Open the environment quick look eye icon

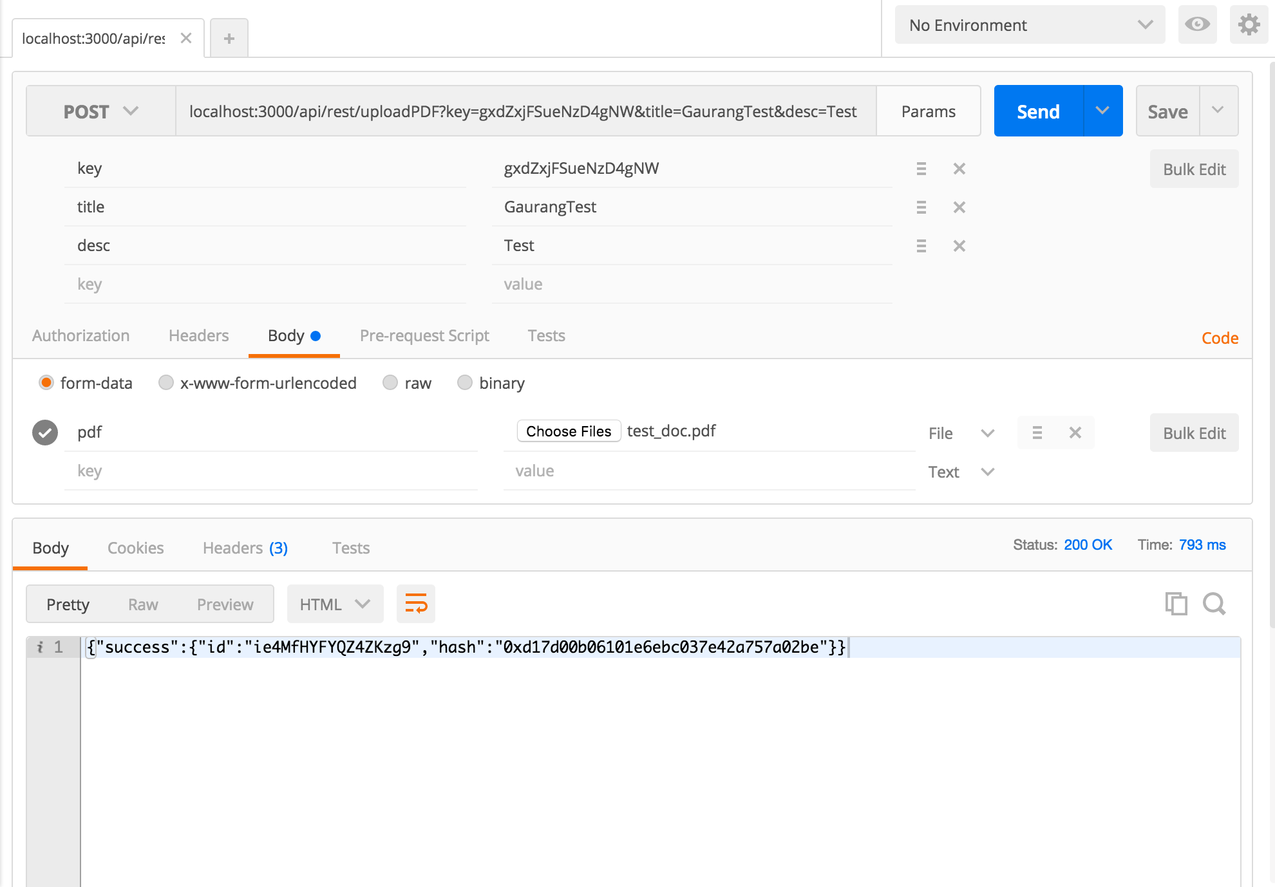pos(1197,25)
